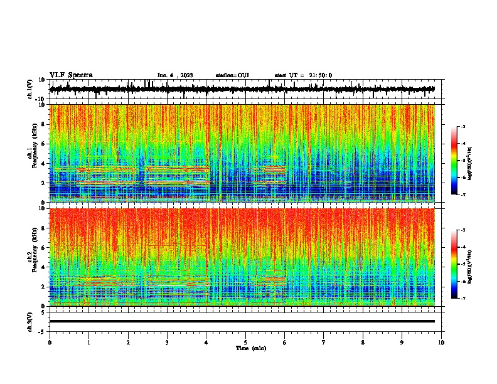Click the "start UT = 21:50:0" label
Screen dimensions: 497x384
tap(303, 75)
